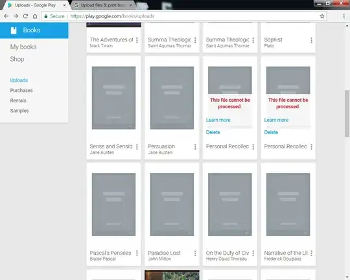Open Sense and Sensibility book cover
Viewport: 350px width, 280px height.
tap(113, 98)
